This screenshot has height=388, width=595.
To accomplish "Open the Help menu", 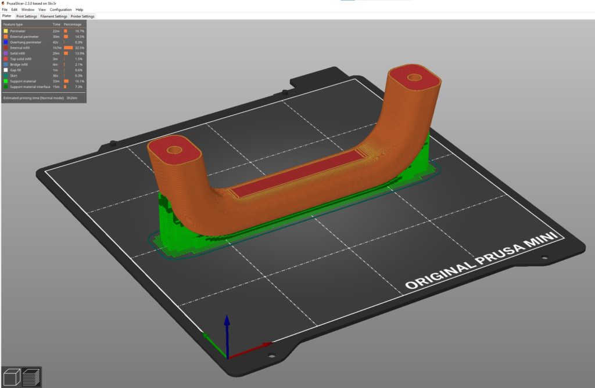I will click(x=79, y=9).
